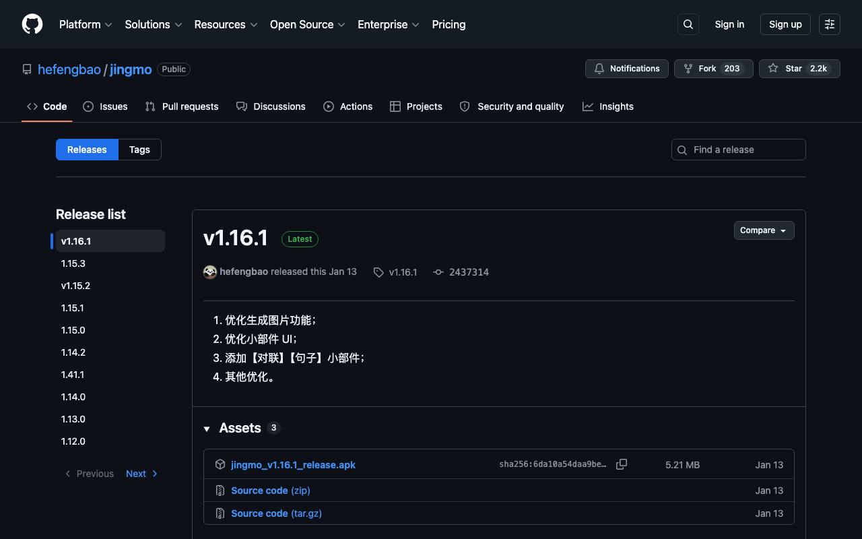The height and width of the screenshot is (539, 862).
Task: Select release 1.13.0 in the list
Action: pyautogui.click(x=110, y=419)
